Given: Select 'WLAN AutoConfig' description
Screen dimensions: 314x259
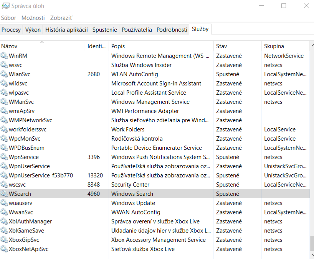Looking at the screenshot, I should (135, 74).
